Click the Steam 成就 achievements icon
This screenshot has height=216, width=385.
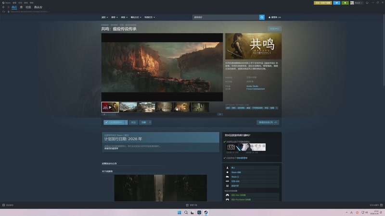tap(227, 172)
